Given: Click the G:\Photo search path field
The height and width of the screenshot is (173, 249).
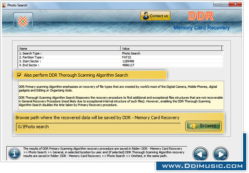Looking at the screenshot, I should tap(98, 127).
